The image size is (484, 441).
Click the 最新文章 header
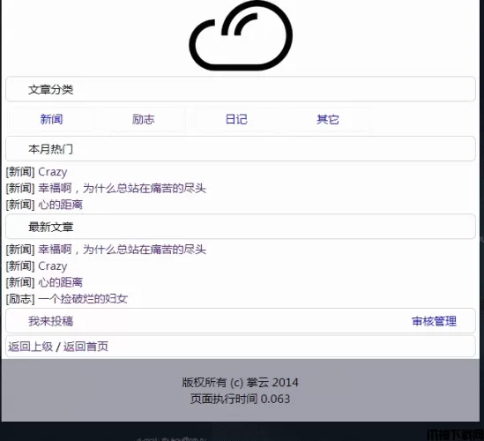(x=241, y=227)
